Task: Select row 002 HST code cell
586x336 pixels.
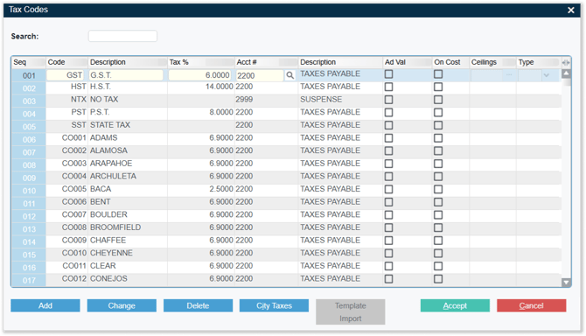Action: pyautogui.click(x=66, y=87)
